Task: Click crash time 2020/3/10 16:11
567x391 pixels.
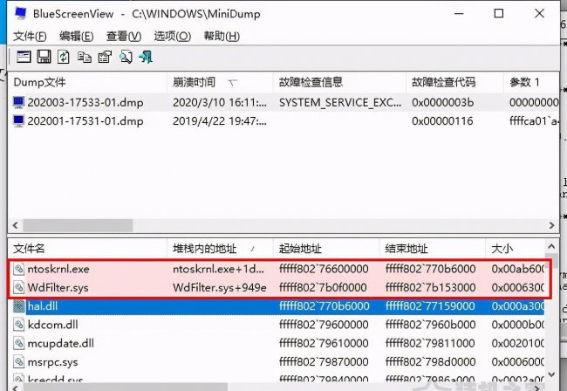Action: click(x=220, y=103)
